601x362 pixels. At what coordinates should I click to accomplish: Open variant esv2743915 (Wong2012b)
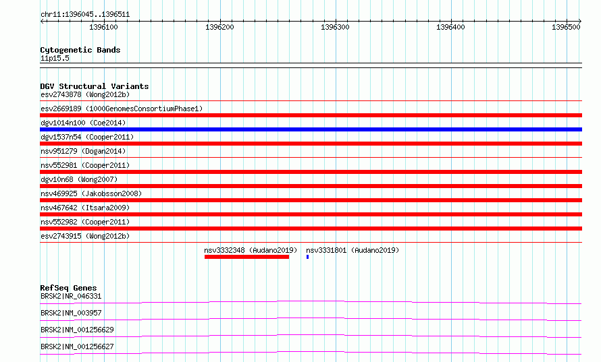click(x=85, y=236)
